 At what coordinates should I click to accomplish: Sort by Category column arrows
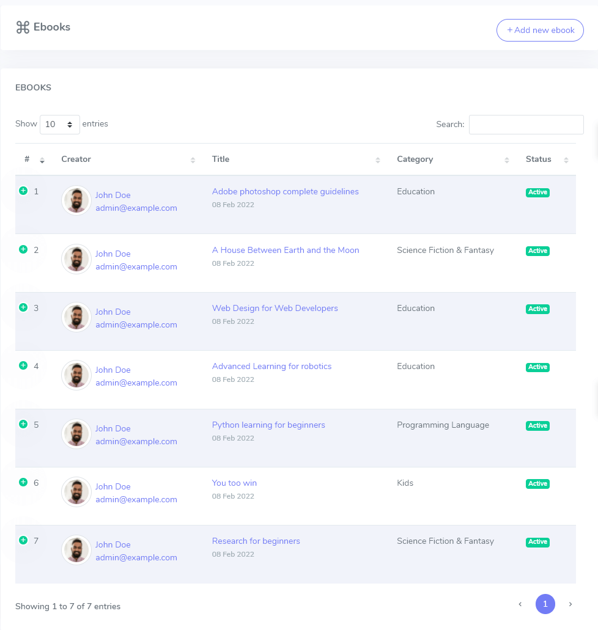click(x=507, y=160)
